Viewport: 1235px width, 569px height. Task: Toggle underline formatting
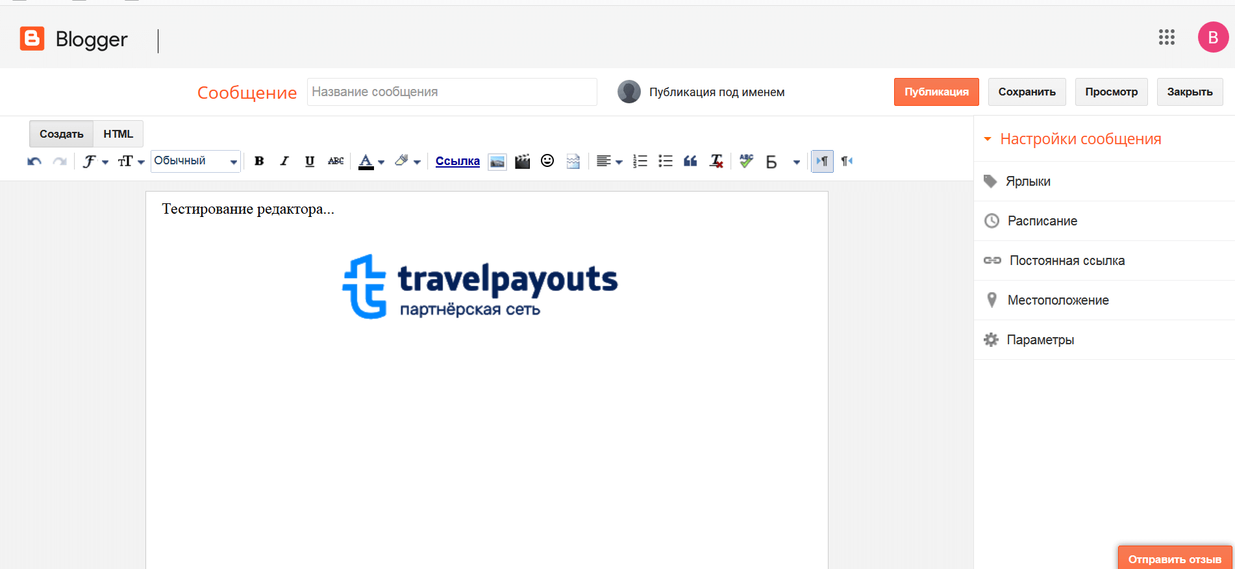coord(310,161)
